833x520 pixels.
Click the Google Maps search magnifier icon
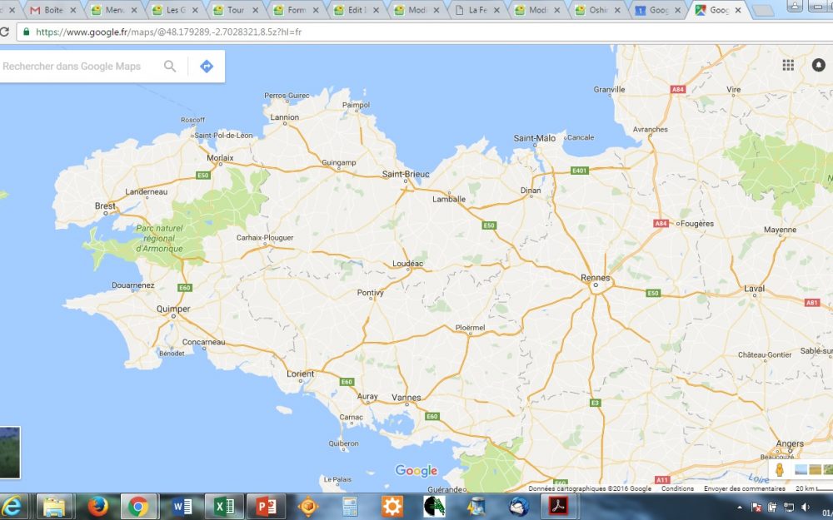click(170, 67)
